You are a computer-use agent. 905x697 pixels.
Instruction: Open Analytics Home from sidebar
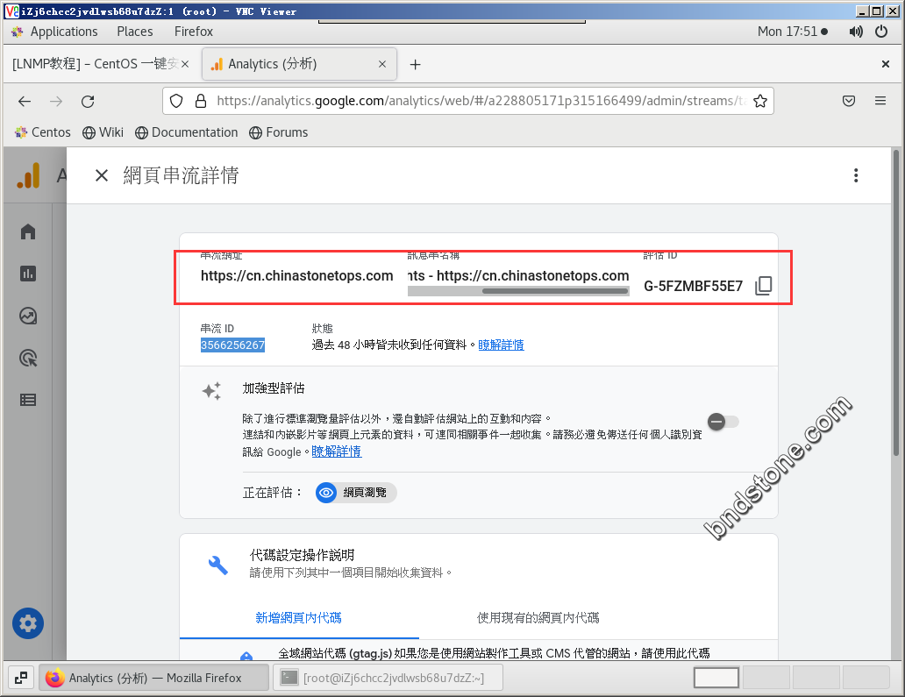pyautogui.click(x=28, y=232)
